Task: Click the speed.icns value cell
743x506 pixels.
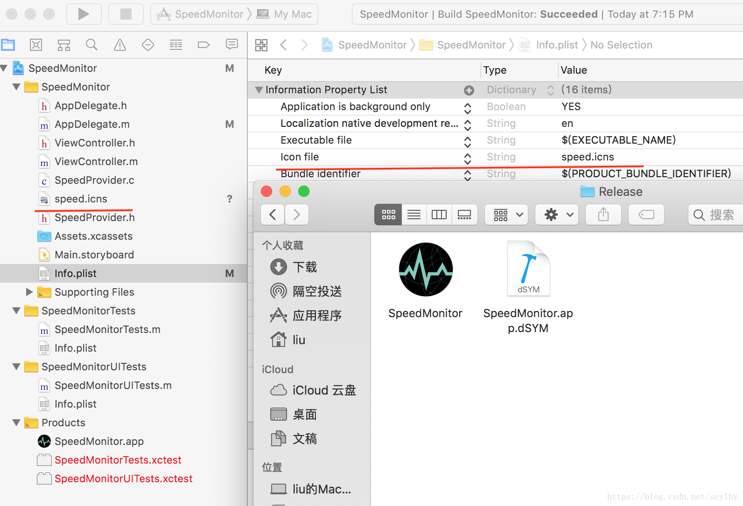Action: (x=588, y=157)
